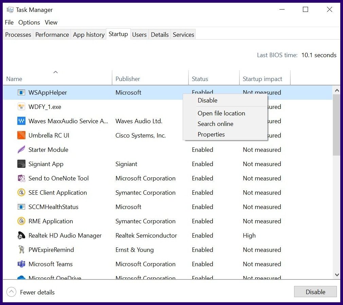Select the Send to OneNote Tool name

[x=59, y=178]
